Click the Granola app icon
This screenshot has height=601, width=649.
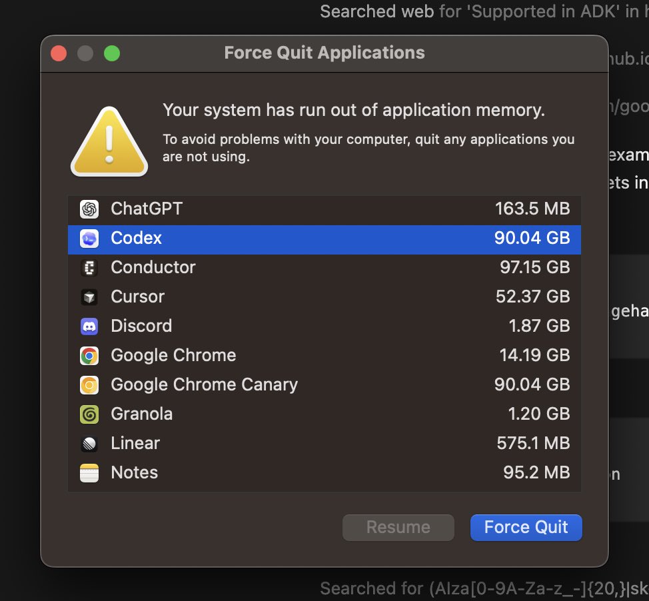click(89, 414)
